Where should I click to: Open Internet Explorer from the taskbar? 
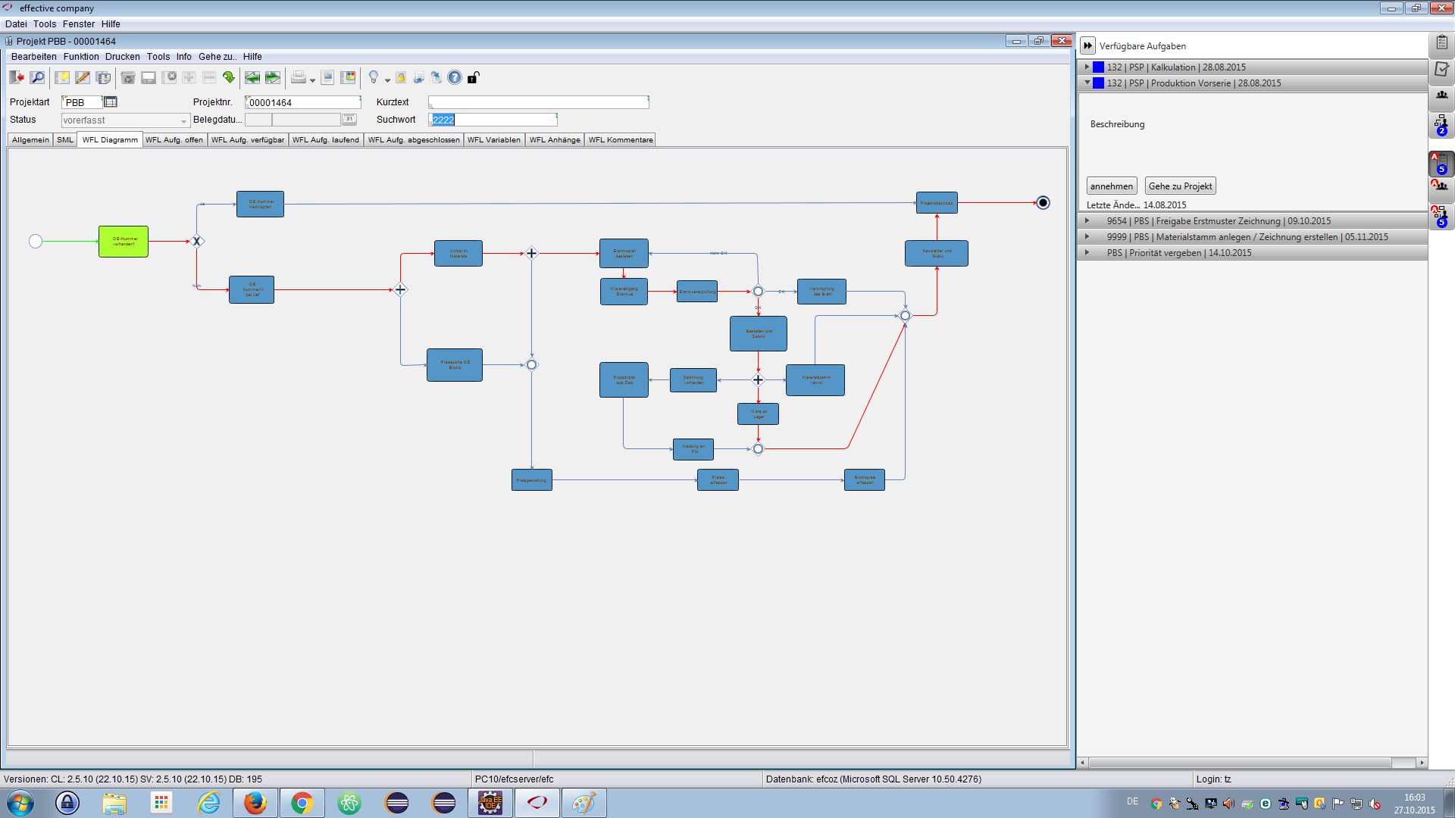click(208, 803)
